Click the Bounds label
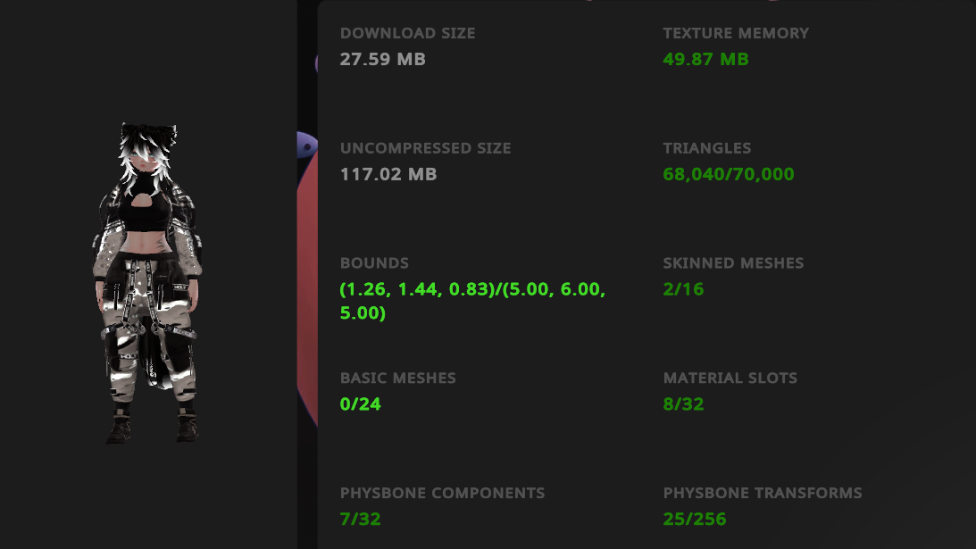The width and height of the screenshot is (976, 549). 374,263
